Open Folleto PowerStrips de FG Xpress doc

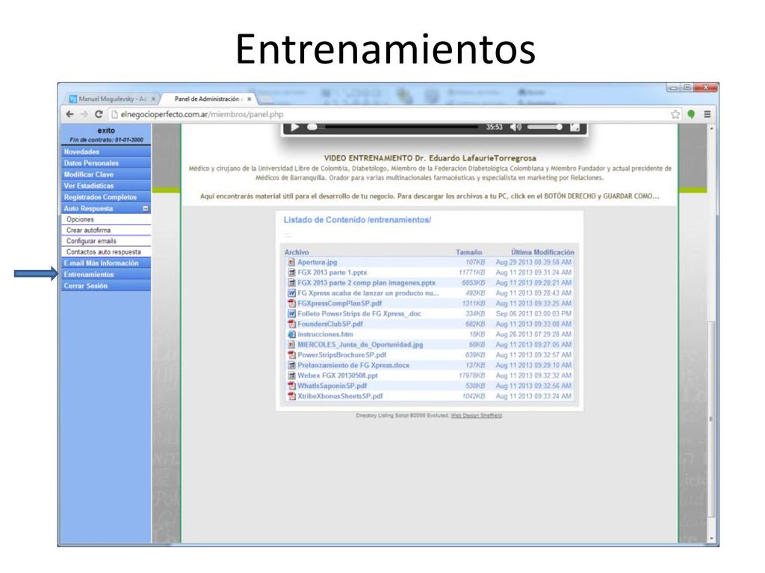coord(359,314)
